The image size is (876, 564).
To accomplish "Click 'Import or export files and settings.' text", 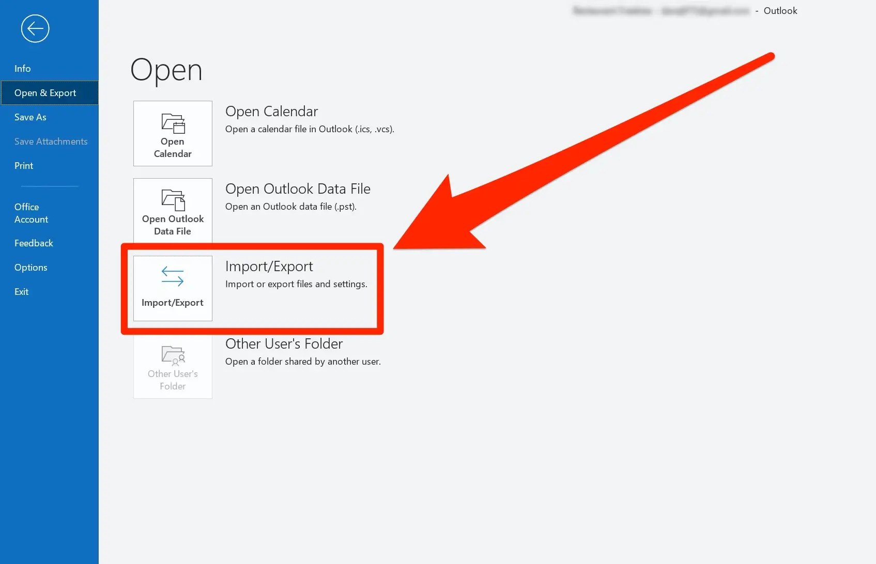I will (296, 284).
